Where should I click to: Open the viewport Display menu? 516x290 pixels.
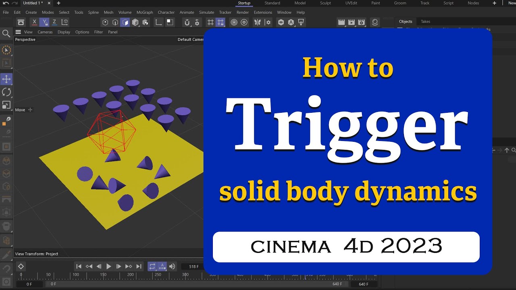(64, 32)
